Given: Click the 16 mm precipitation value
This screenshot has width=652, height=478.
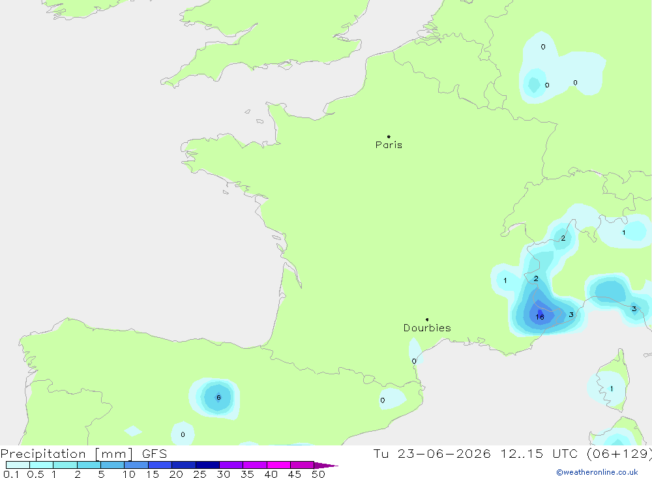Looking at the screenshot, I should coord(540,317).
